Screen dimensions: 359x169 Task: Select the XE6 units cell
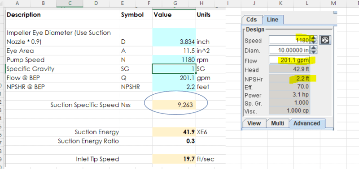click(x=210, y=132)
